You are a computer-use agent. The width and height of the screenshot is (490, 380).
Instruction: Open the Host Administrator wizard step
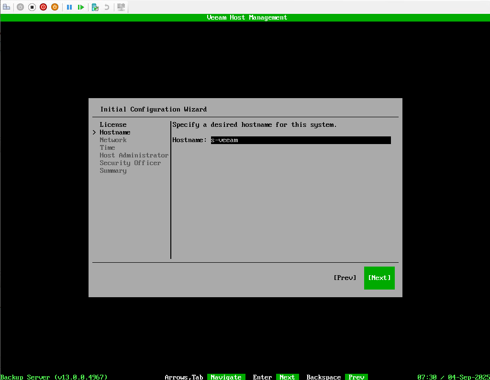(134, 155)
